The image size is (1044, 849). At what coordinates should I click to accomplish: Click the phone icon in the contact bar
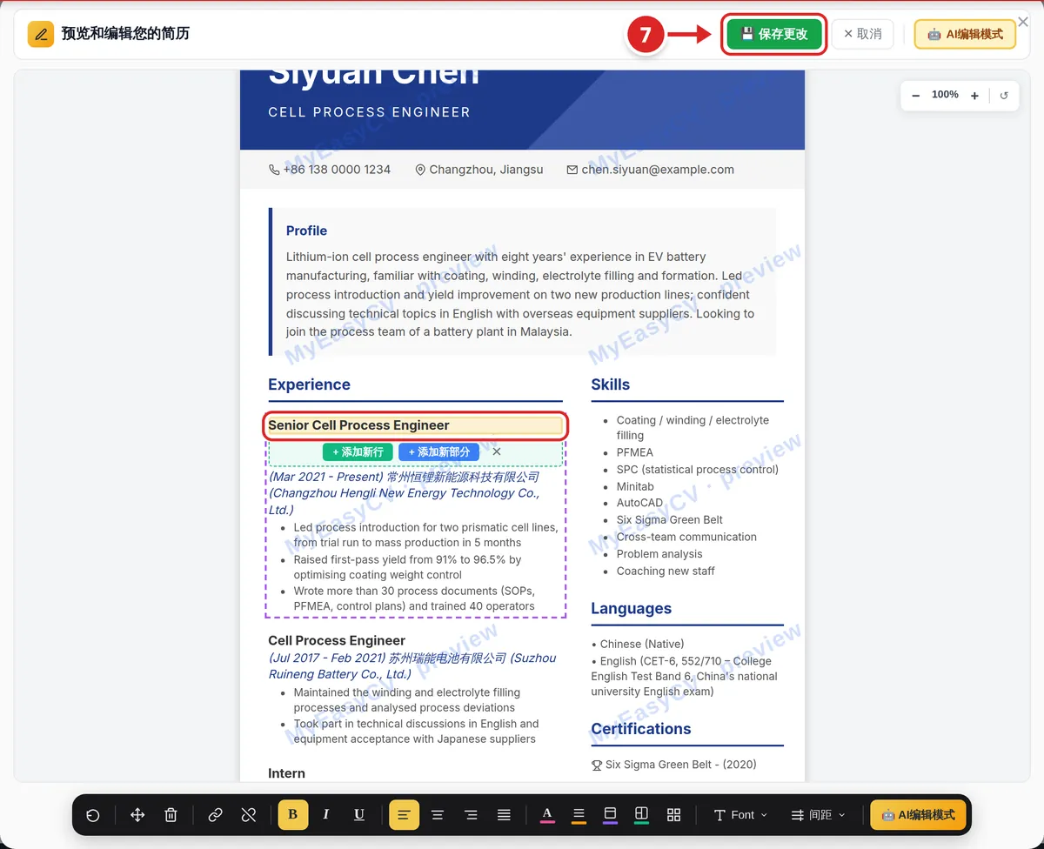pos(274,170)
